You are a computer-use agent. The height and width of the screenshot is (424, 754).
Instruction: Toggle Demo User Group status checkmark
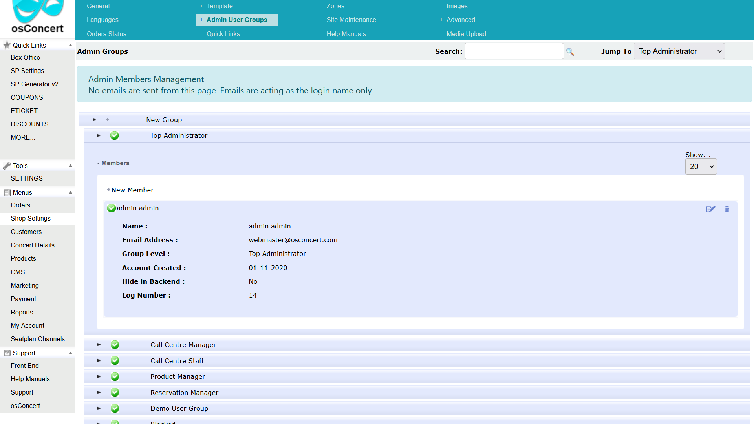(x=115, y=408)
